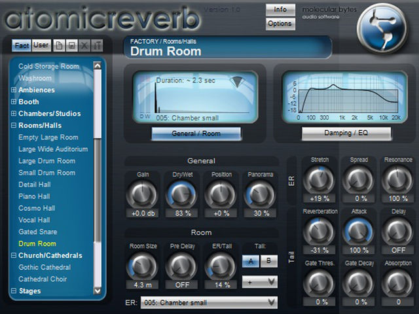Open the Options button
Viewport: 419px width, 314px height.
[280, 24]
